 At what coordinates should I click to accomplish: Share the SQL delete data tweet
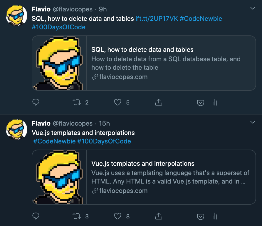click(158, 102)
